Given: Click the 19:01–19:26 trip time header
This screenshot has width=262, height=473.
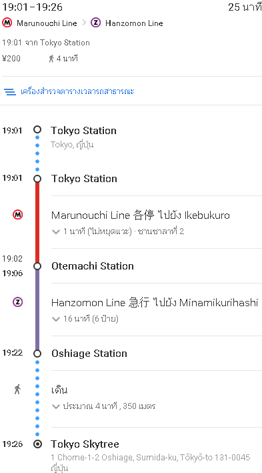Looking at the screenshot, I should click(x=33, y=7).
